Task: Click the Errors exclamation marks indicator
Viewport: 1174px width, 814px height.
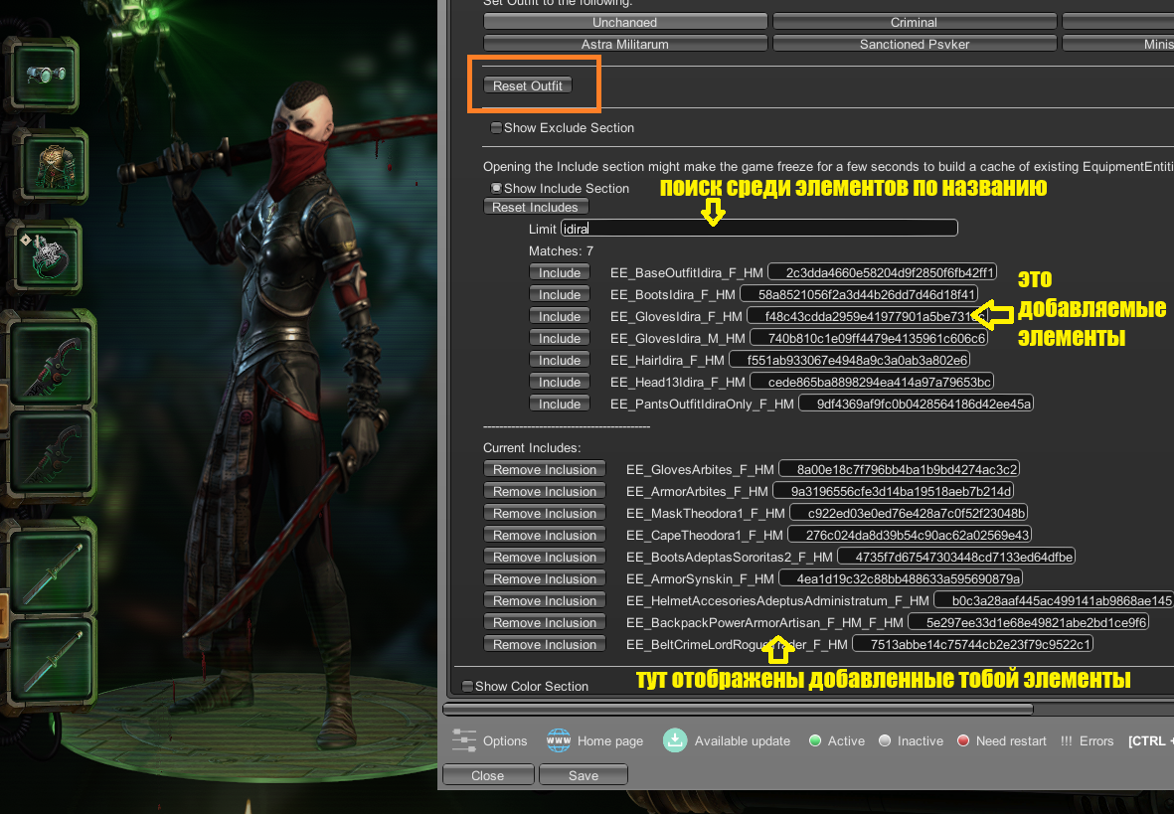Action: [1067, 740]
